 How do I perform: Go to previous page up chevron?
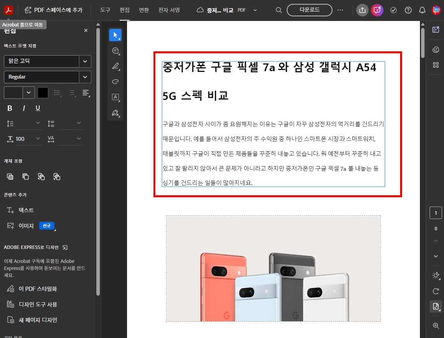436,241
